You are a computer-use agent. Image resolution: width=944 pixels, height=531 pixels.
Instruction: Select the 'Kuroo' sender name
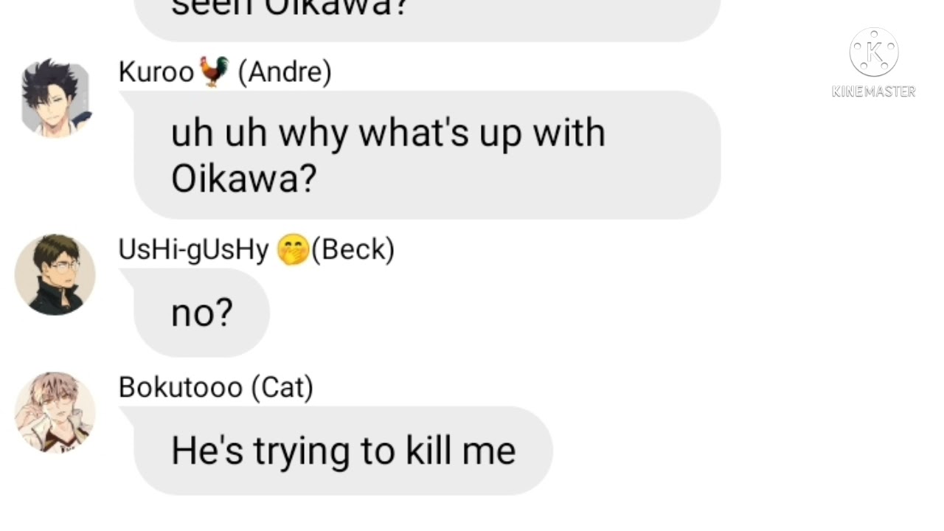pyautogui.click(x=156, y=72)
